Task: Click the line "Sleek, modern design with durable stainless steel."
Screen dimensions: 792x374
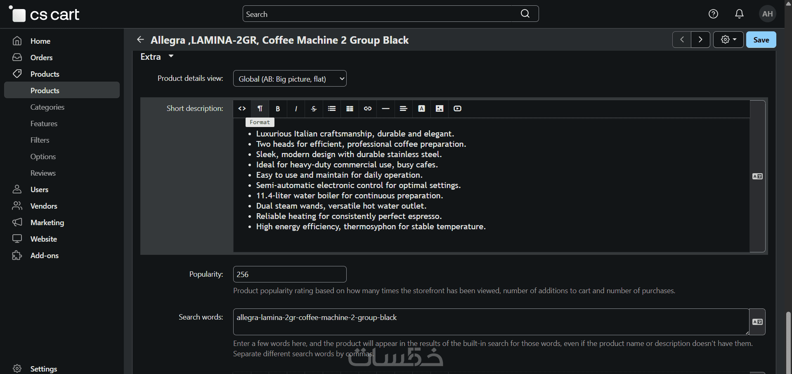Action: tap(349, 154)
